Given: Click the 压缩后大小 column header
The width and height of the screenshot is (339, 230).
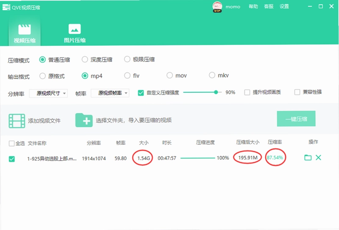Looking at the screenshot, I should pos(248,142).
